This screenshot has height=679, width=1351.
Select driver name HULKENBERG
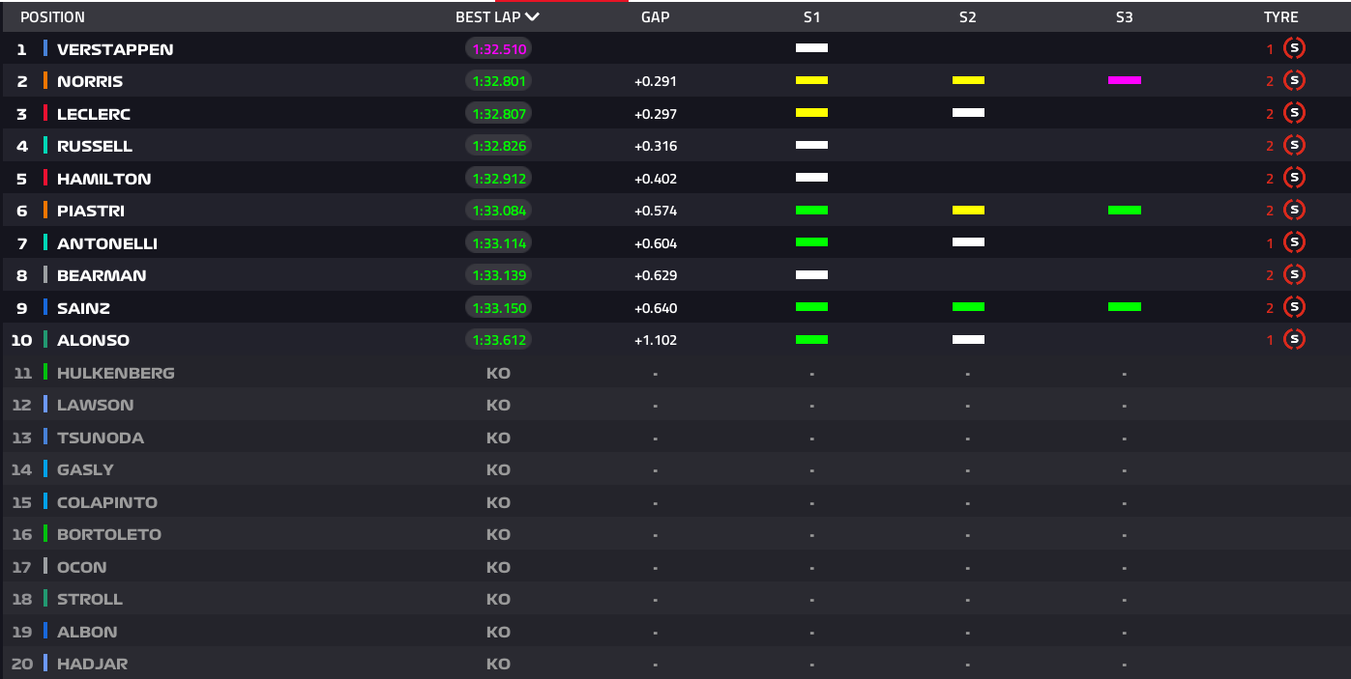(116, 373)
